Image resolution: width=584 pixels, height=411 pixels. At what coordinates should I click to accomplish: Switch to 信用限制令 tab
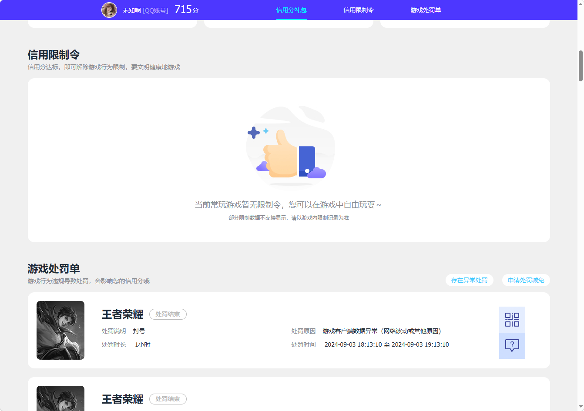click(x=359, y=10)
